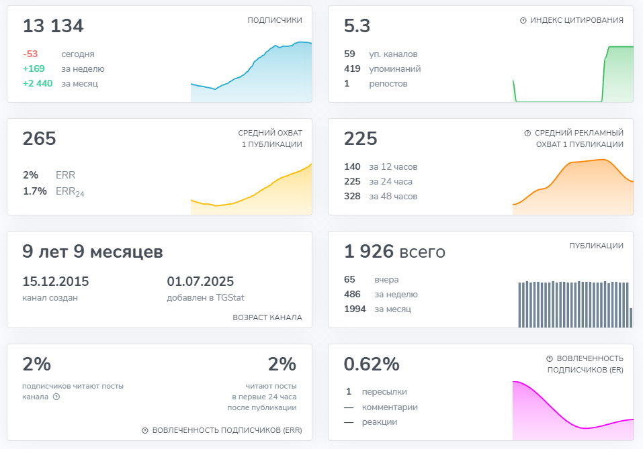The image size is (643, 449).
Task: Click the ВОЗРАСТ КАНАЛА label
Action: pos(267,317)
